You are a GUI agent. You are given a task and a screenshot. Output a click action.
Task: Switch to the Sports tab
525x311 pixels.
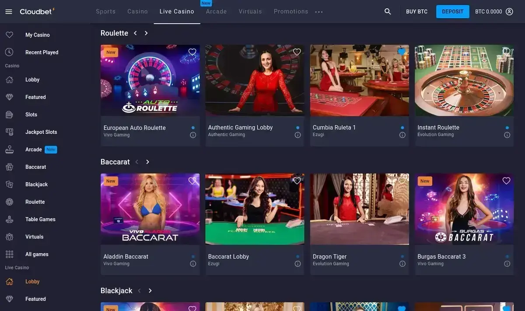pyautogui.click(x=106, y=11)
